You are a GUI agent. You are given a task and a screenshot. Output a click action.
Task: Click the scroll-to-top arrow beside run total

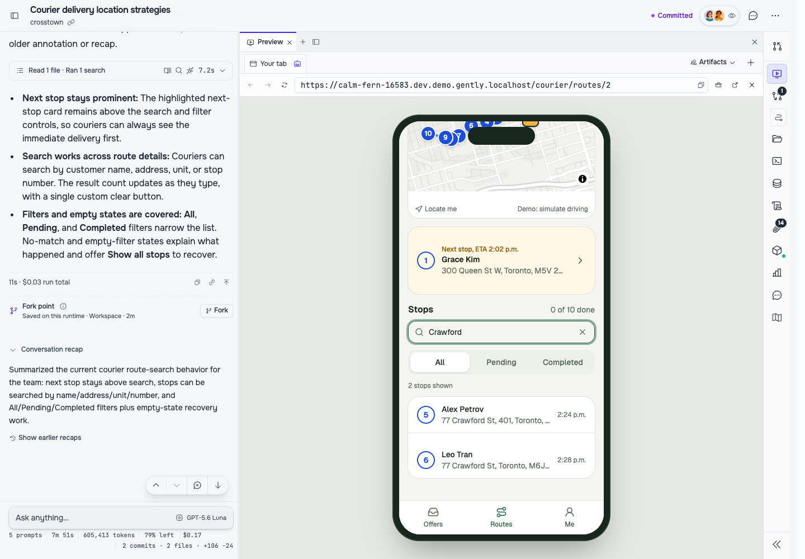(x=226, y=282)
